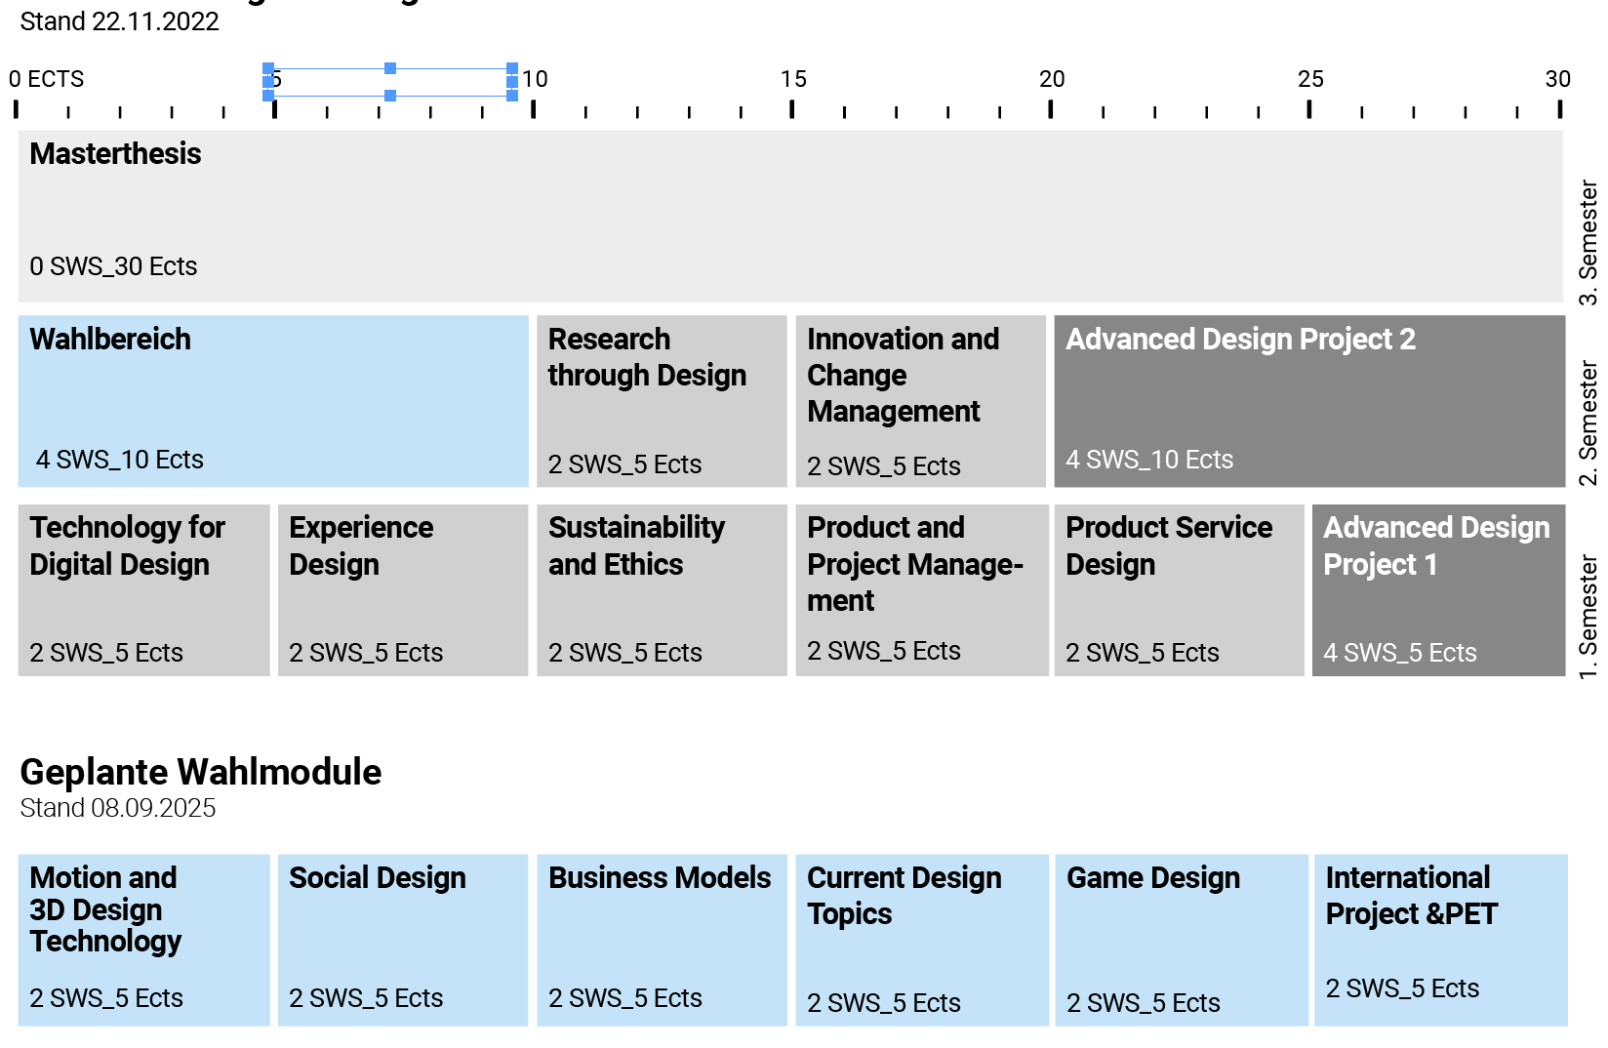The image size is (1608, 1048).
Task: Click the Social Design elective block
Action: [x=402, y=940]
